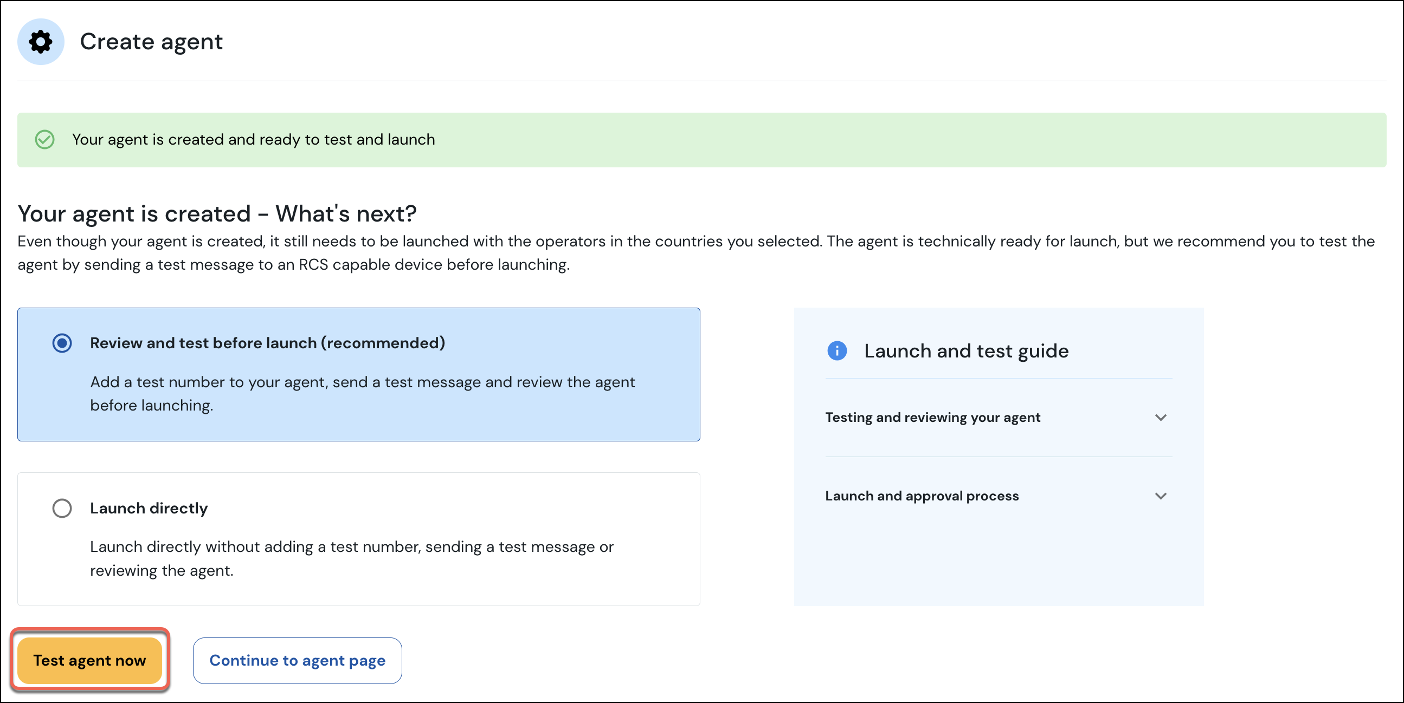
Task: Click the empty radio circle next to Launch directly
Action: pyautogui.click(x=62, y=508)
